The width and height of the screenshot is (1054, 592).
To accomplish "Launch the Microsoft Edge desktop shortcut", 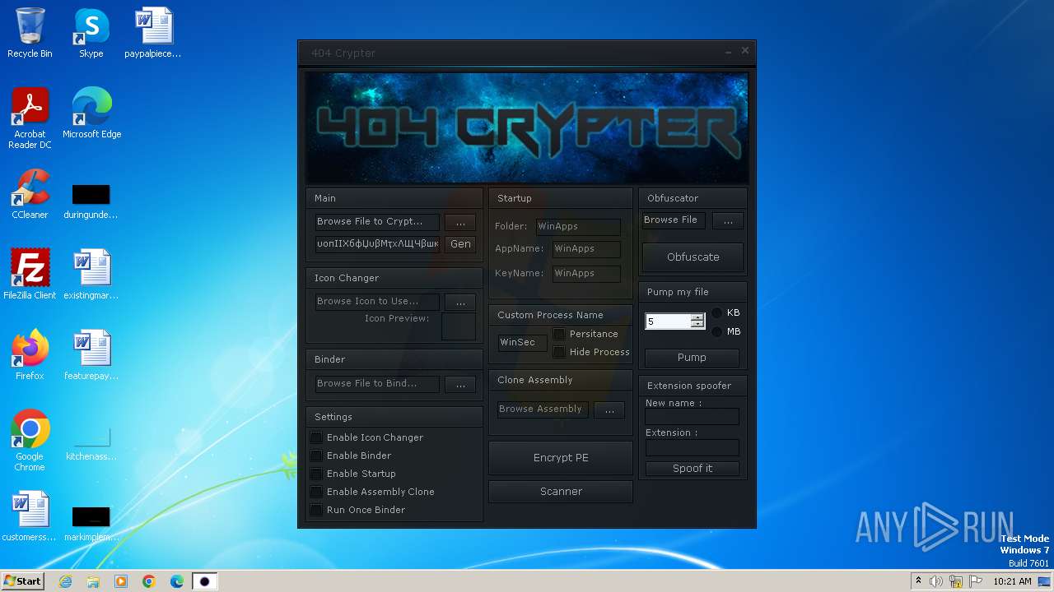I will pos(91,113).
